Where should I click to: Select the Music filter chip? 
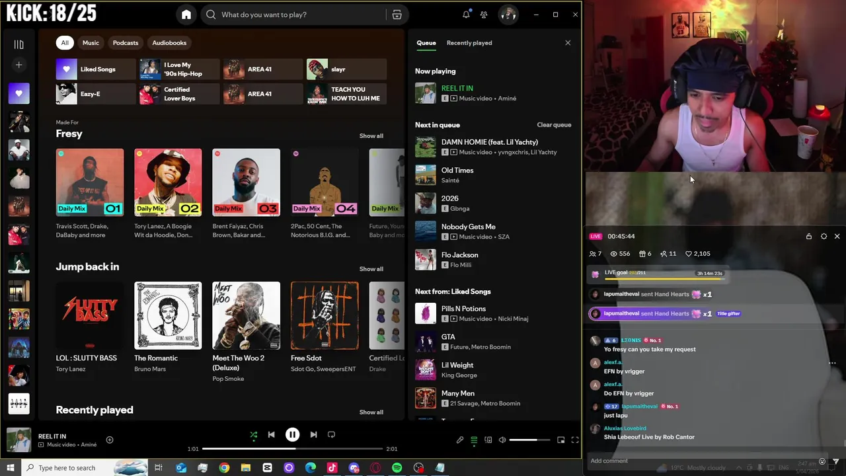(x=91, y=43)
